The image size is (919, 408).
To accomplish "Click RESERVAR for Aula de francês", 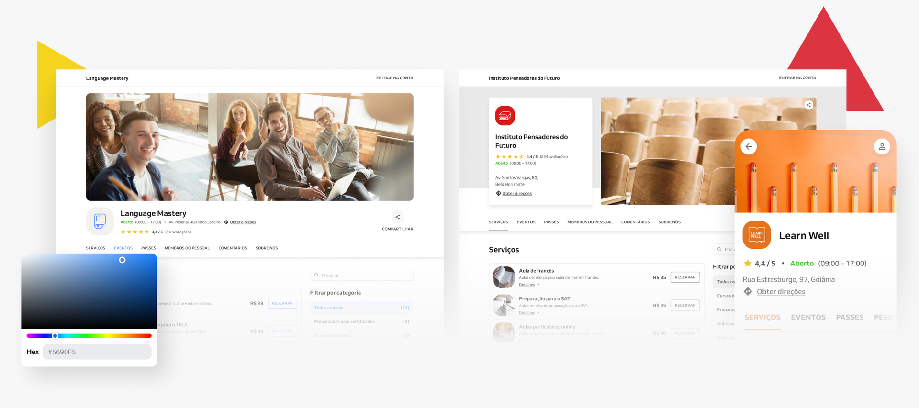I will point(685,277).
